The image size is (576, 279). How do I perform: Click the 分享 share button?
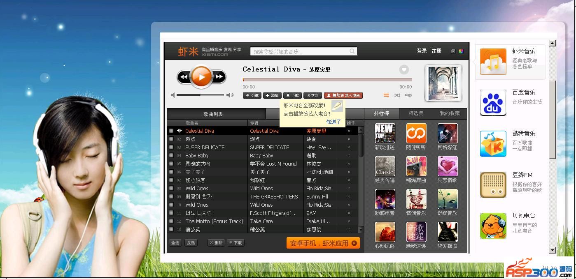[x=252, y=95]
